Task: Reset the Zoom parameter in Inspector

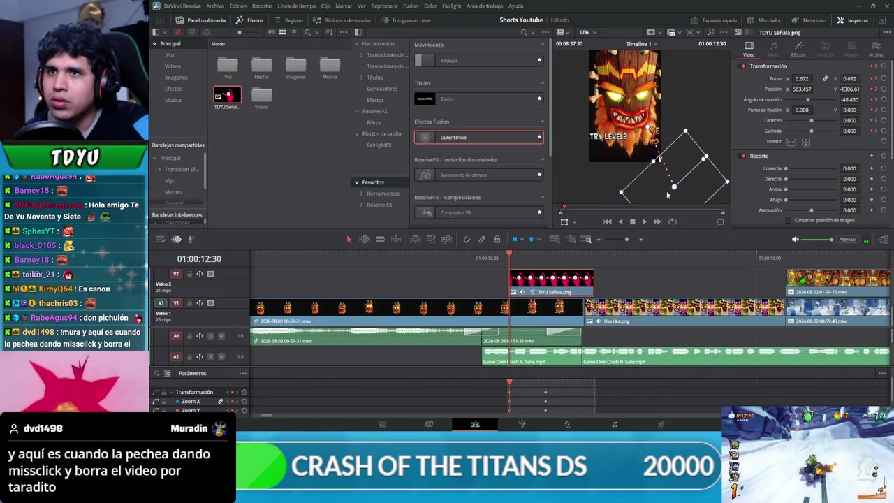Action: pyautogui.click(x=884, y=79)
